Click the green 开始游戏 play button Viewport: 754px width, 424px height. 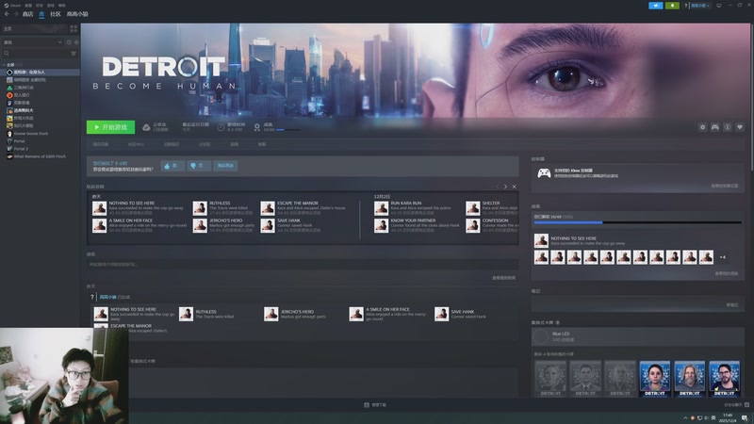(x=110, y=127)
